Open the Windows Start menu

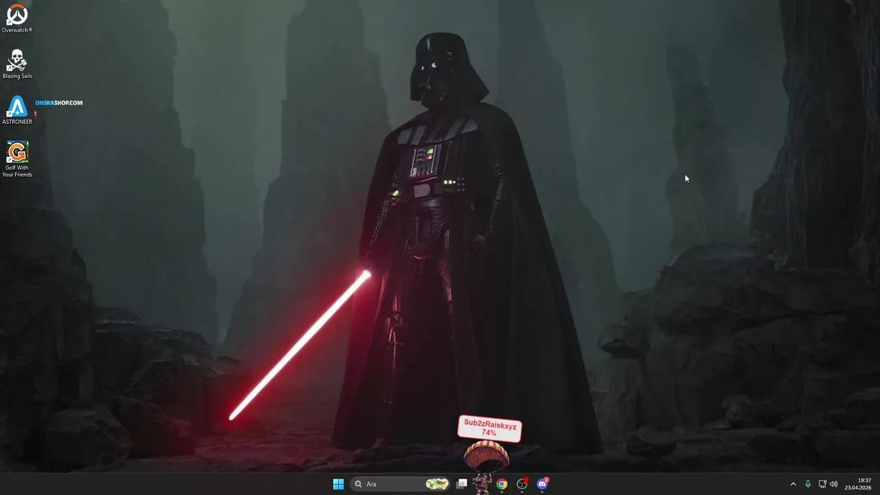(338, 484)
